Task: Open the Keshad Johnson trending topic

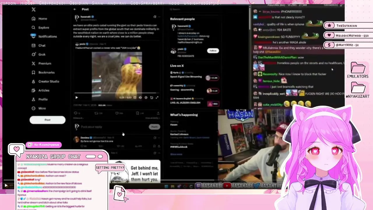Action: 179,134
